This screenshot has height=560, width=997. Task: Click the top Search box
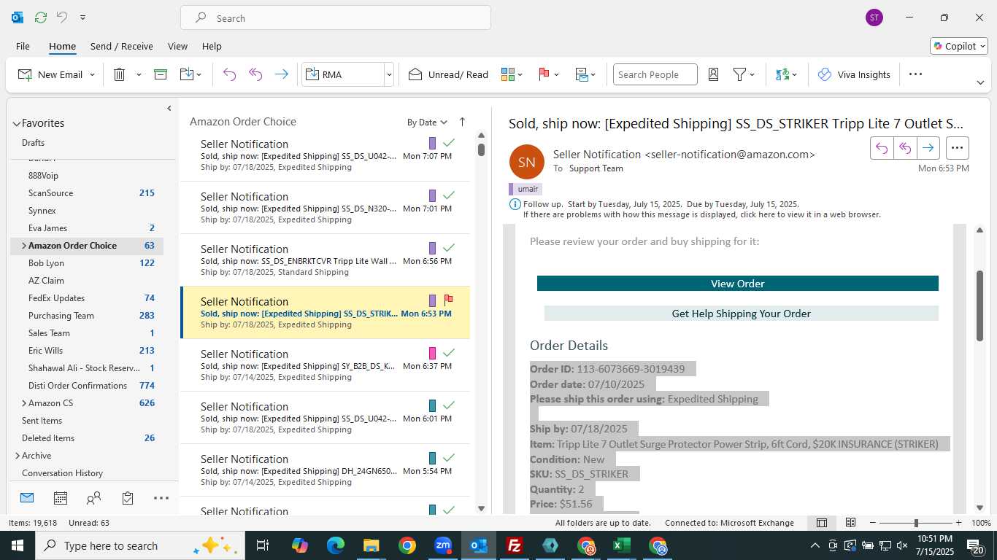(x=336, y=18)
